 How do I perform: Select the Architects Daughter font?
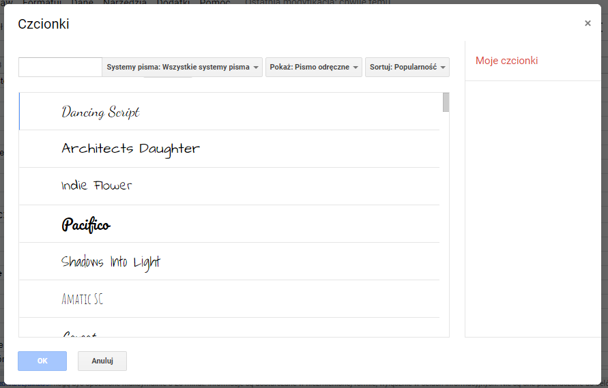(229, 149)
